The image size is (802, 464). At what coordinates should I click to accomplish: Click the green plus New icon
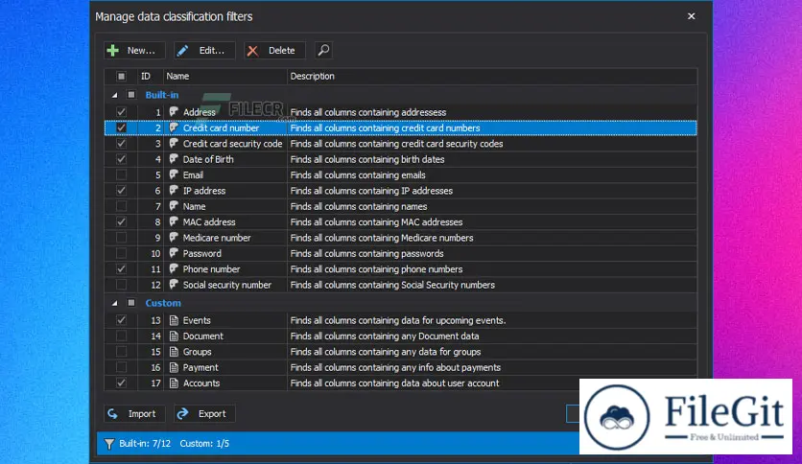coord(112,50)
